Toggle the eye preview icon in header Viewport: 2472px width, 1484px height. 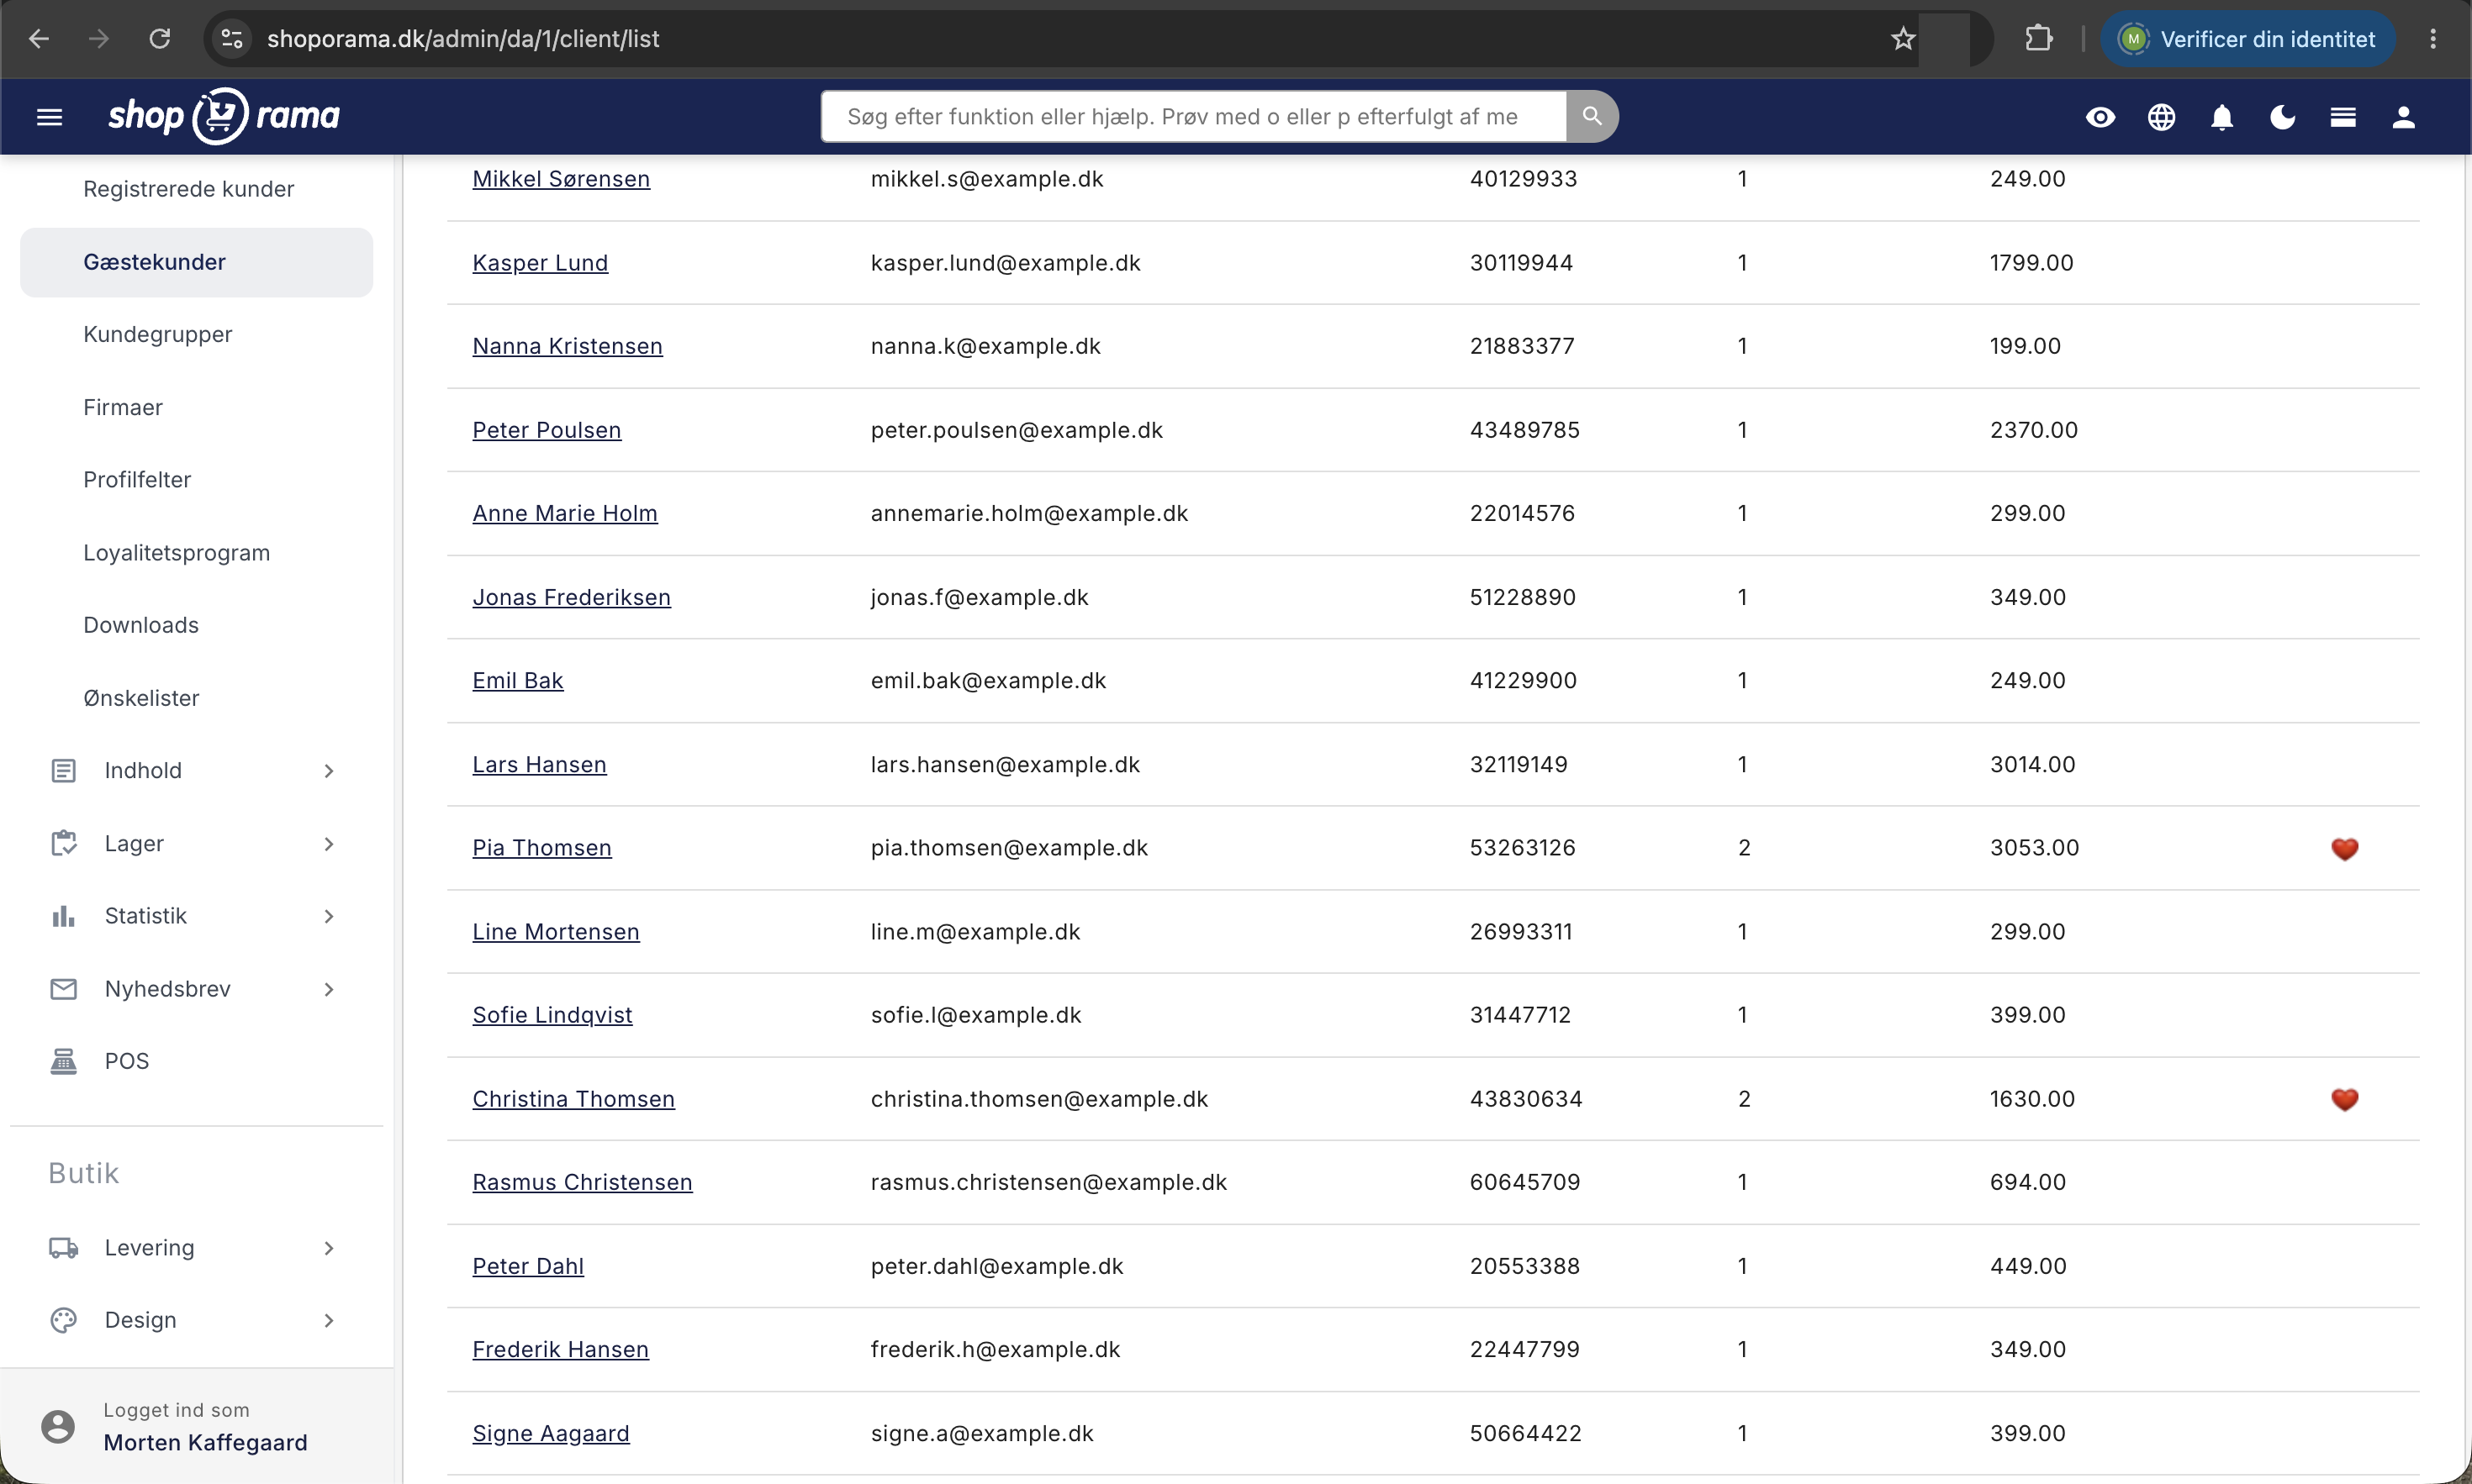[x=2100, y=117]
